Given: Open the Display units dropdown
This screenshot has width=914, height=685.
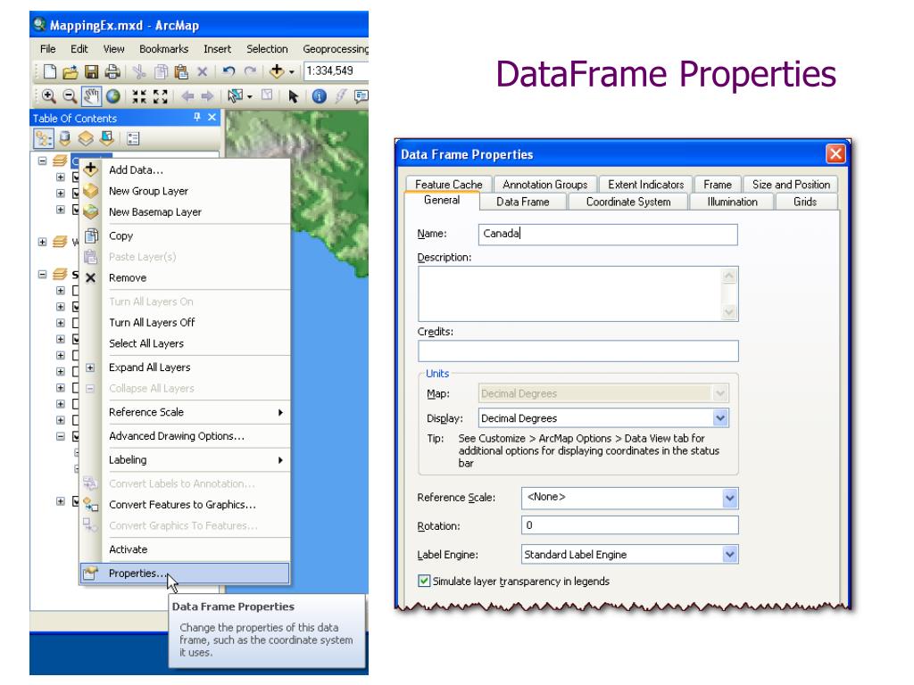Looking at the screenshot, I should point(720,418).
